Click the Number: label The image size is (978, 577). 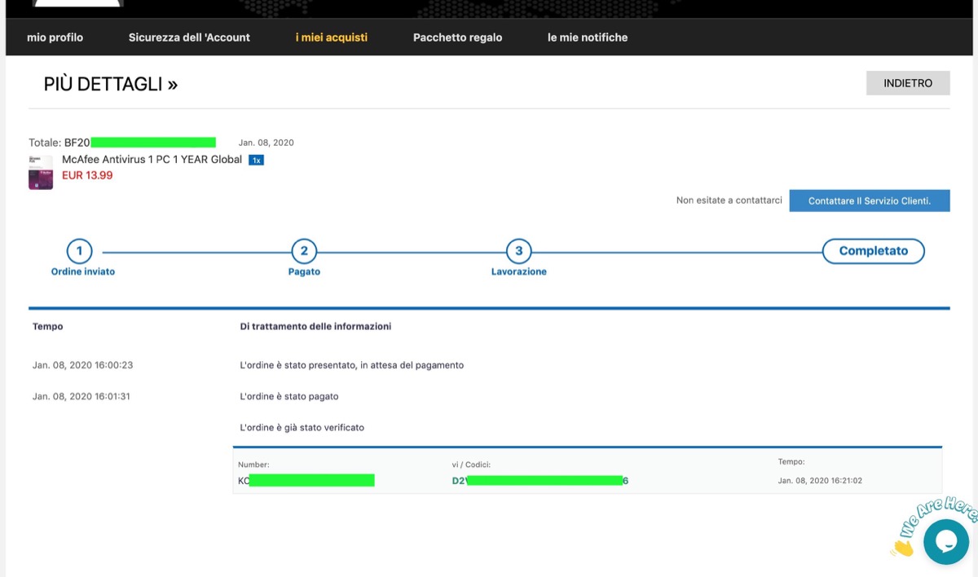click(x=253, y=465)
